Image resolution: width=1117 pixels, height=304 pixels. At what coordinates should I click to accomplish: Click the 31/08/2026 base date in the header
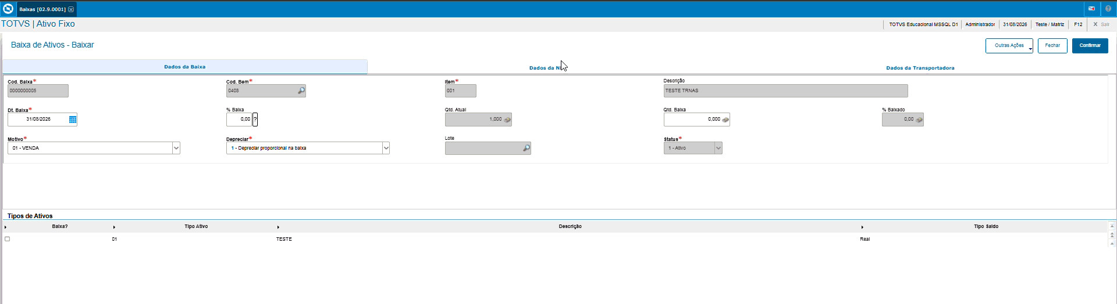(x=1015, y=24)
